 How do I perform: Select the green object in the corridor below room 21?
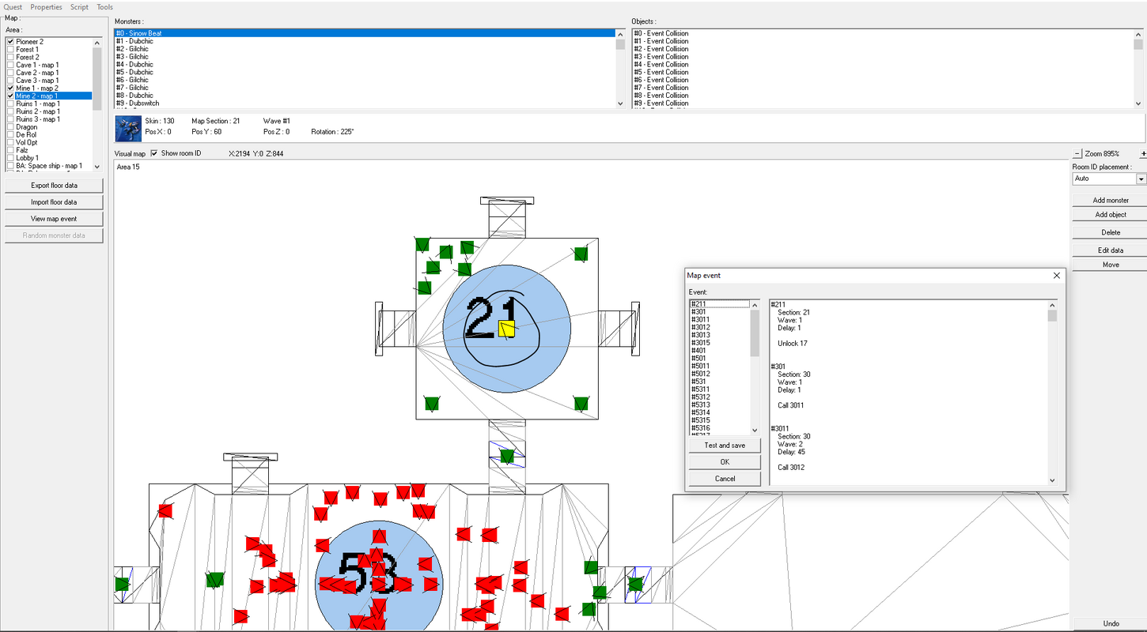tap(507, 456)
